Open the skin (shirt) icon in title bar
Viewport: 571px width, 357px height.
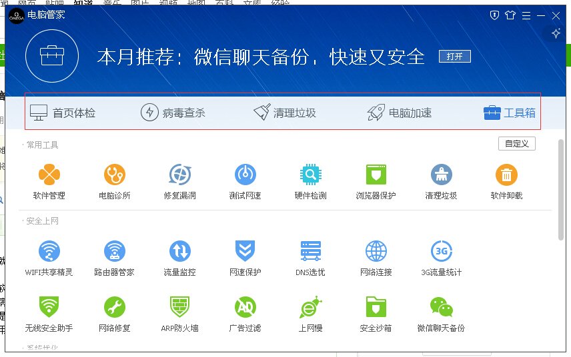[510, 15]
